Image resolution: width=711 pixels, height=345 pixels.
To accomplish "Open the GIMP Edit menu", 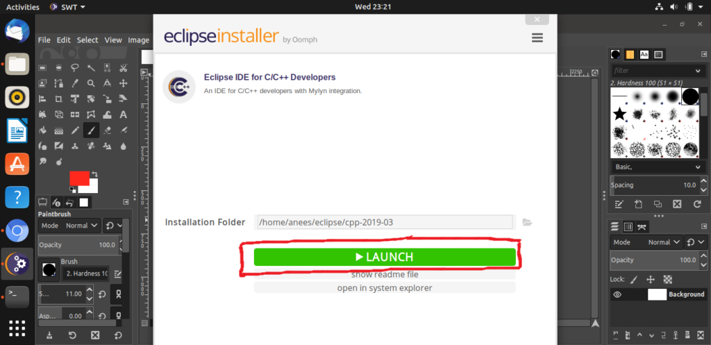I will (63, 40).
